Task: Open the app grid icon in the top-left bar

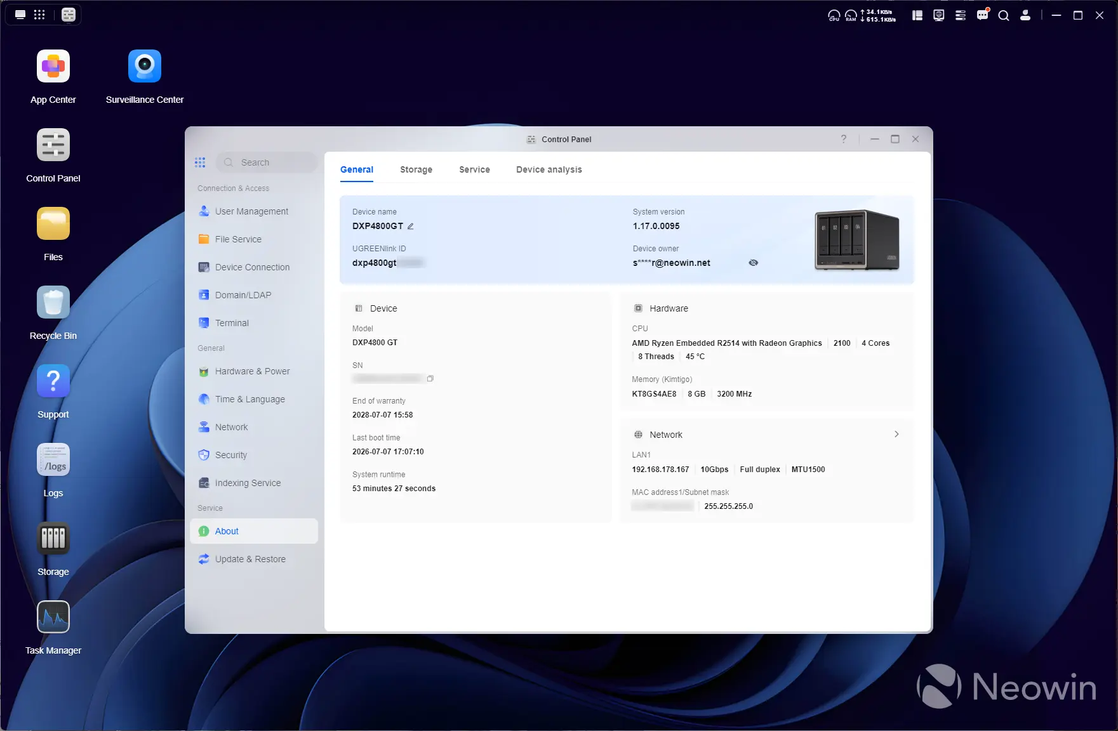Action: (39, 15)
